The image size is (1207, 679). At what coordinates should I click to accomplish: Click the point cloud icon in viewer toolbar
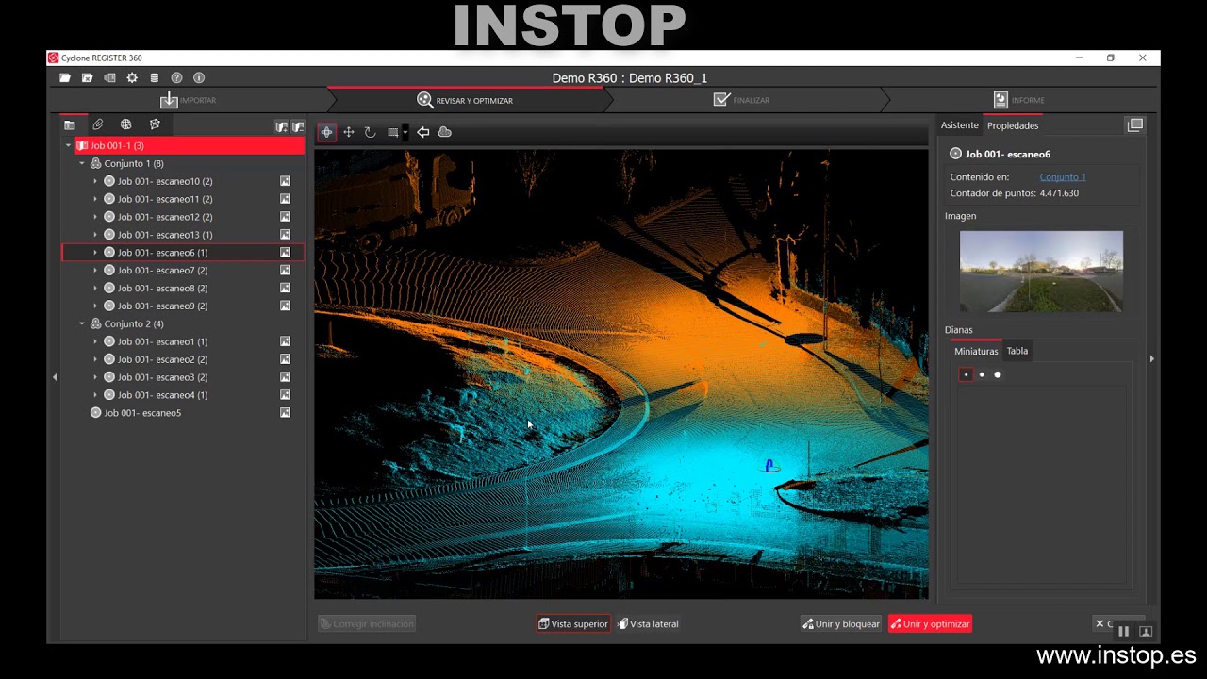[x=445, y=132]
